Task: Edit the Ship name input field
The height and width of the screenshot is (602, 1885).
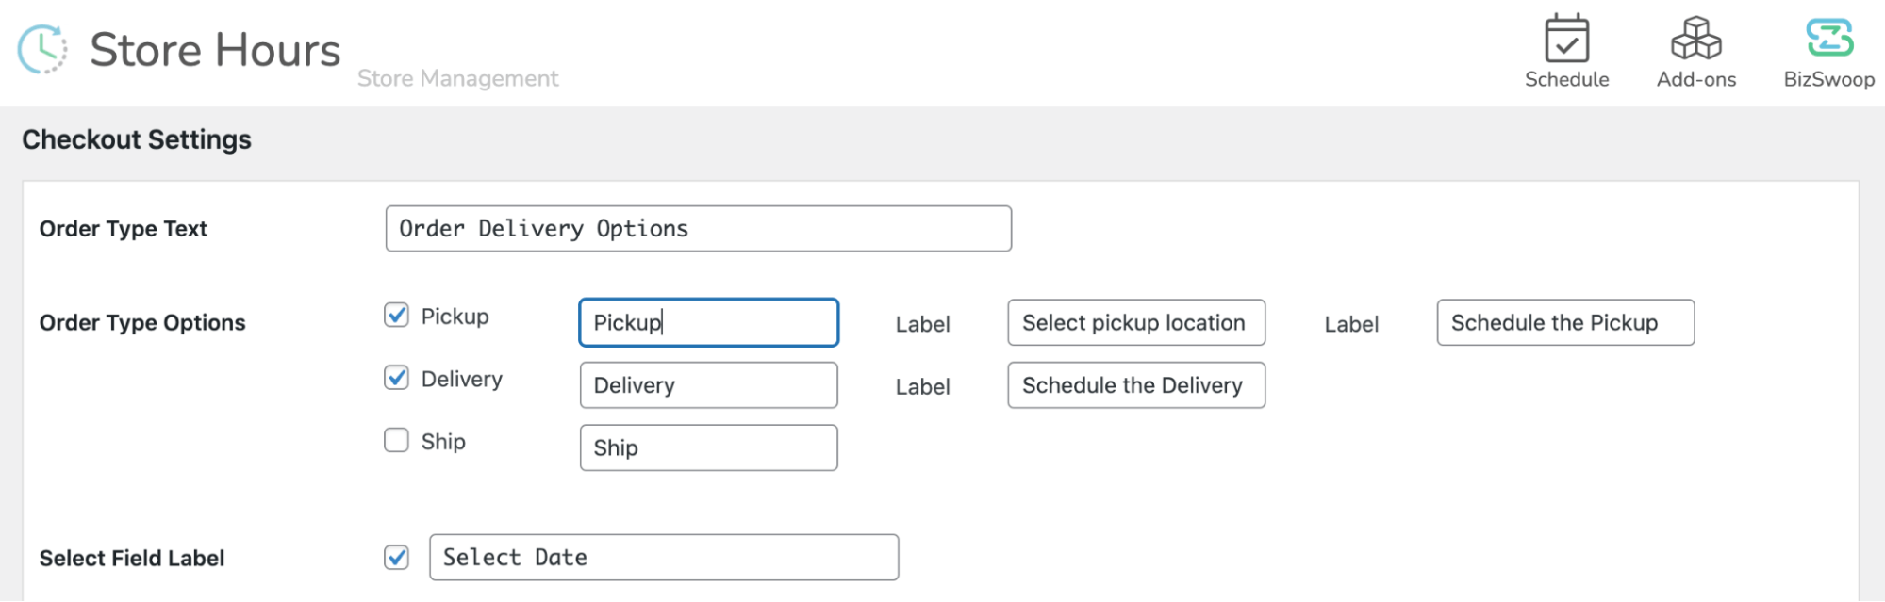Action: point(708,447)
